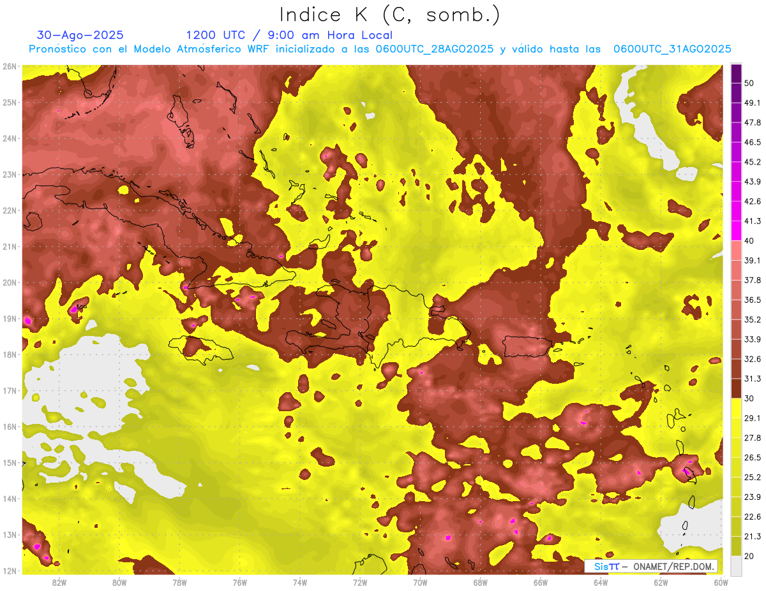The image size is (766, 591).
Task: Click the colorbar value 25.2
Action: tap(752, 478)
